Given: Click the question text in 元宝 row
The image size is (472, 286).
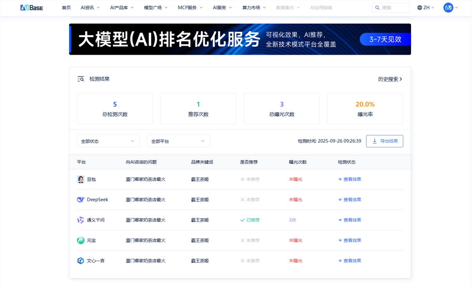Looking at the screenshot, I should 146,240.
